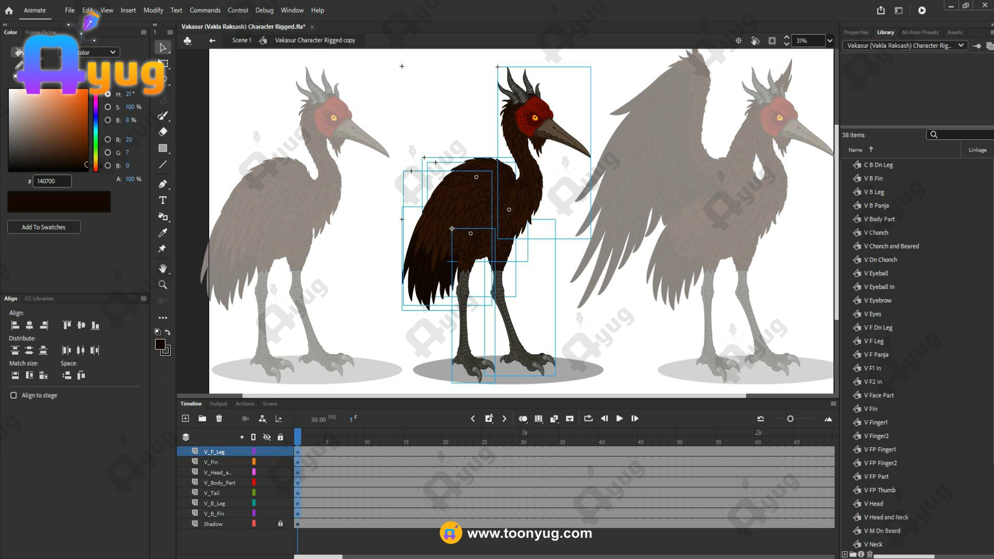This screenshot has height=559, width=994.
Task: Select the Zoom magnifier tool
Action: (x=163, y=285)
